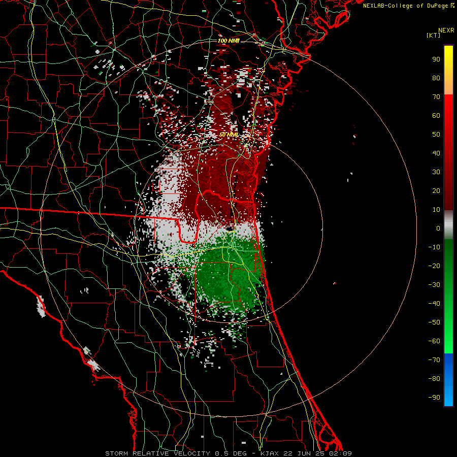
Task: Click the -40 knots scale value
Action: [x=434, y=304]
